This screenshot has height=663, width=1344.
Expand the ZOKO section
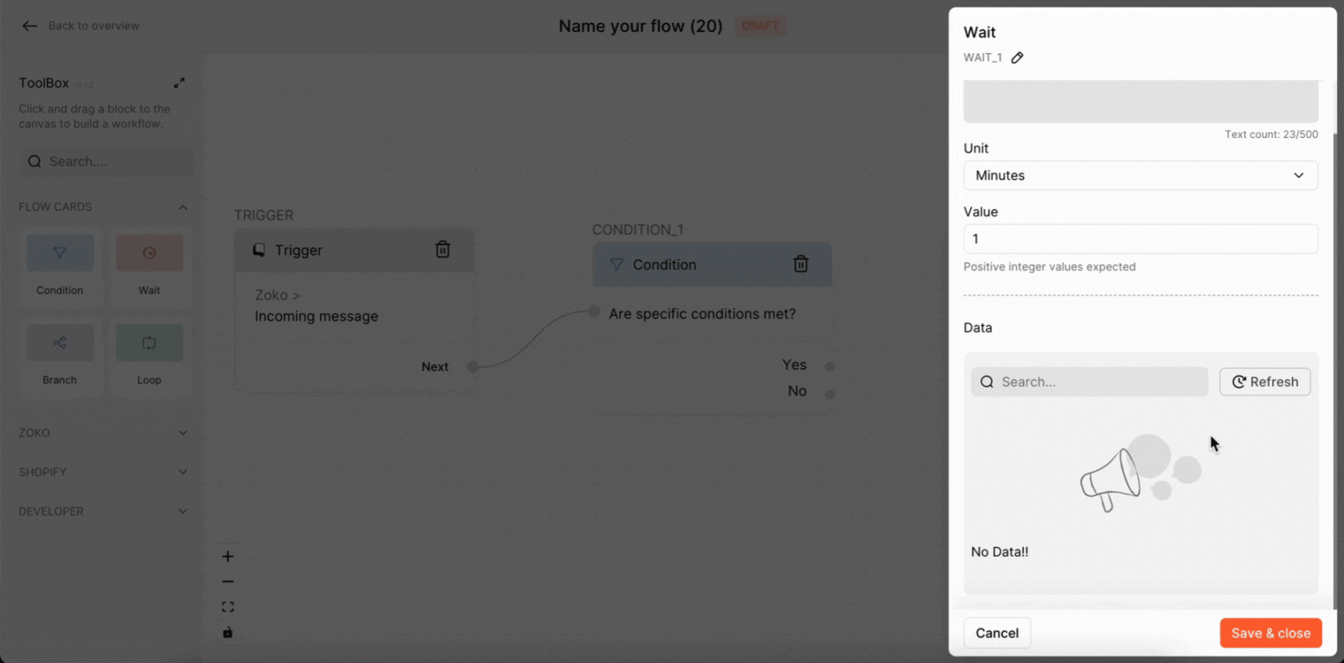[x=183, y=433]
